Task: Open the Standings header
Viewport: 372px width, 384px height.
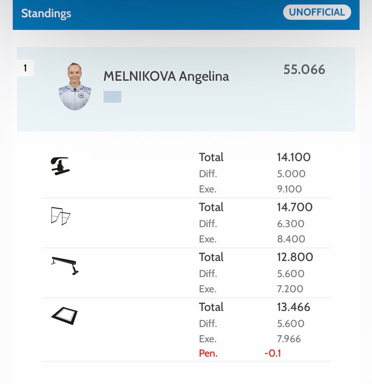Action: click(46, 13)
